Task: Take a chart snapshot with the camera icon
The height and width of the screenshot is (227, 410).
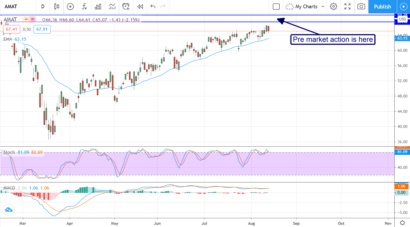Action: point(361,7)
